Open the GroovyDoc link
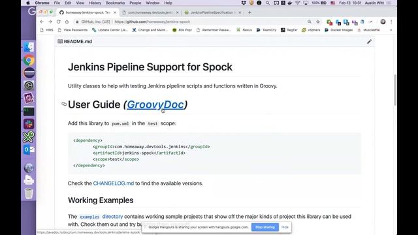The image size is (418, 235). pos(155,104)
